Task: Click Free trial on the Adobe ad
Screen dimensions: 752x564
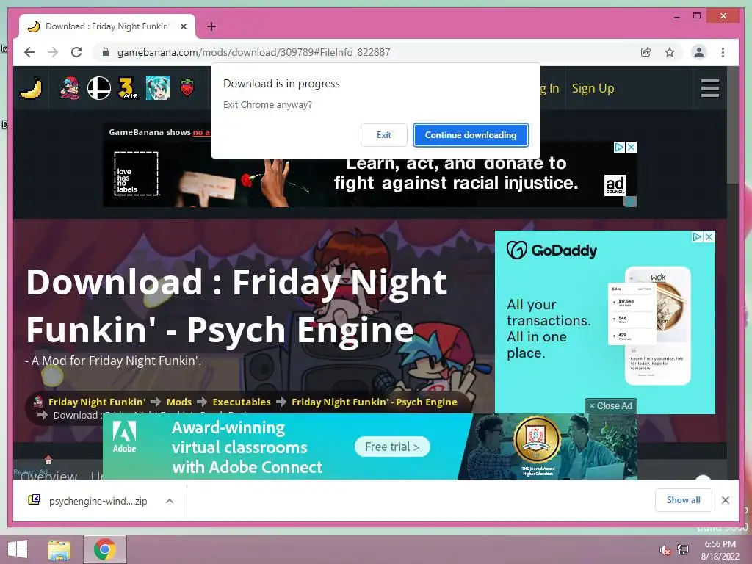Action: [x=392, y=446]
